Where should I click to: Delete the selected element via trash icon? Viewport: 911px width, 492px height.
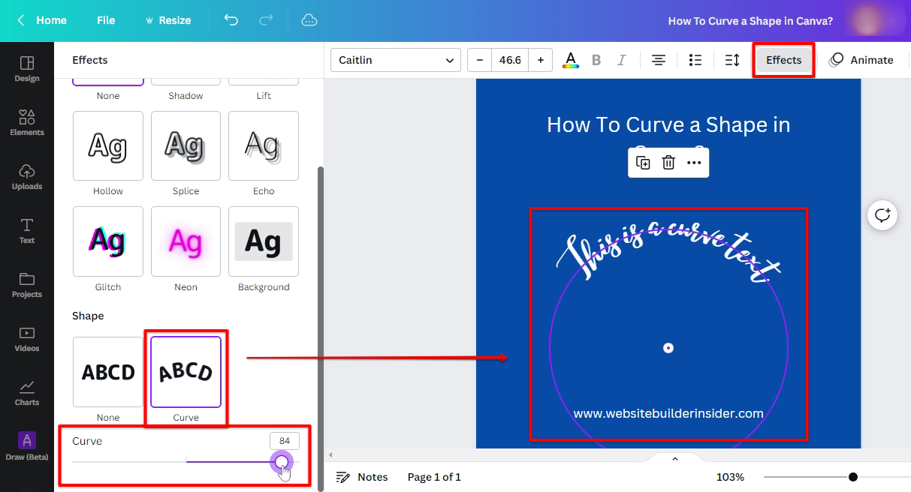668,163
